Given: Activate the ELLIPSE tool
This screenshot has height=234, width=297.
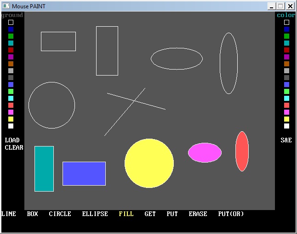Looking at the screenshot, I should click(95, 214).
